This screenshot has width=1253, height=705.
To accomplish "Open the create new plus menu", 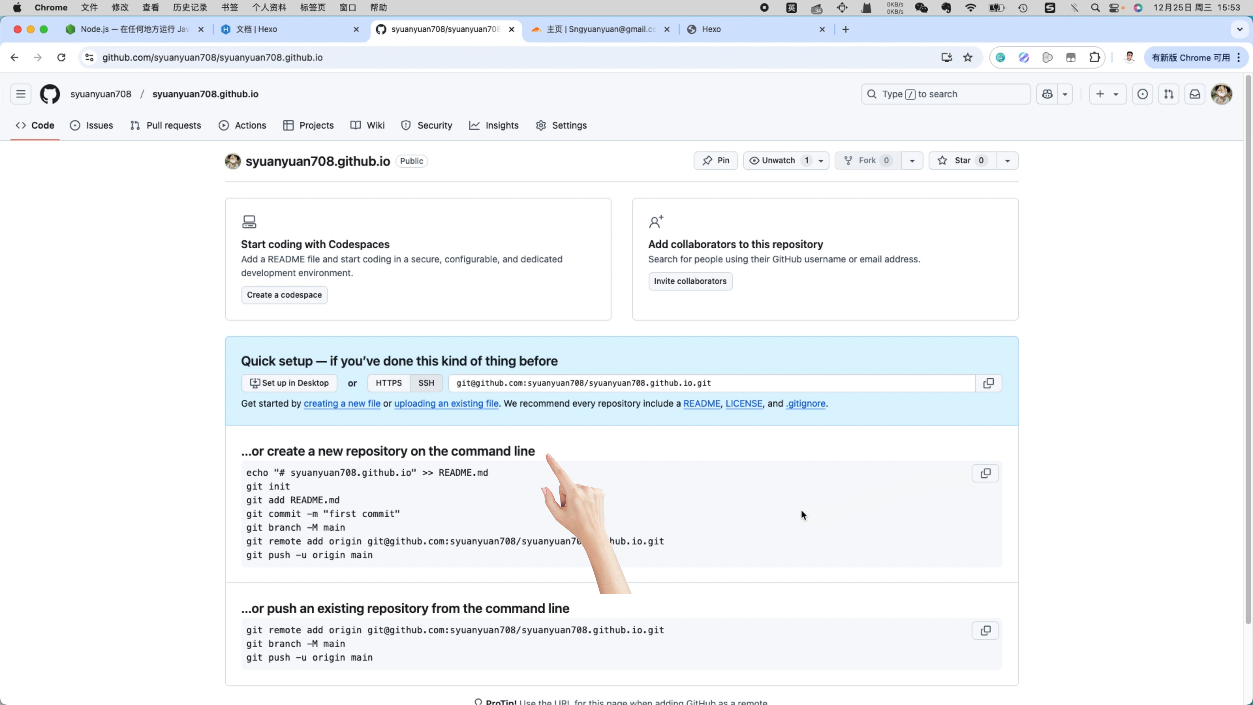I will 1107,94.
